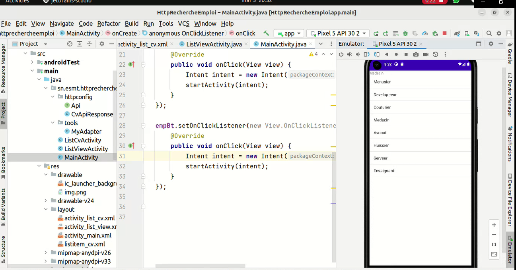The width and height of the screenshot is (516, 270).
Task: Click emulator volume up icon
Action: click(x=349, y=54)
